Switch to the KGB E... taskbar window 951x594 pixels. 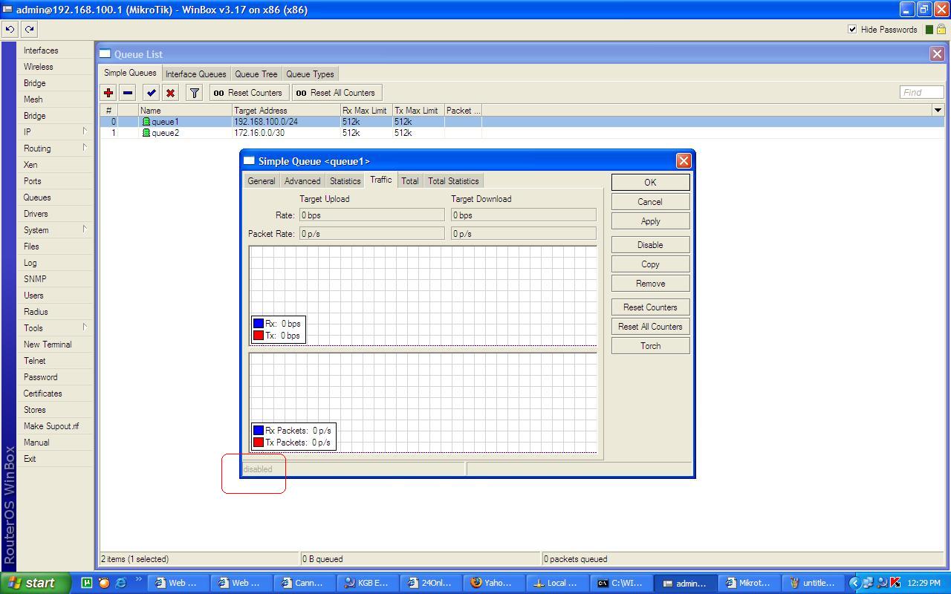pyautogui.click(x=367, y=583)
